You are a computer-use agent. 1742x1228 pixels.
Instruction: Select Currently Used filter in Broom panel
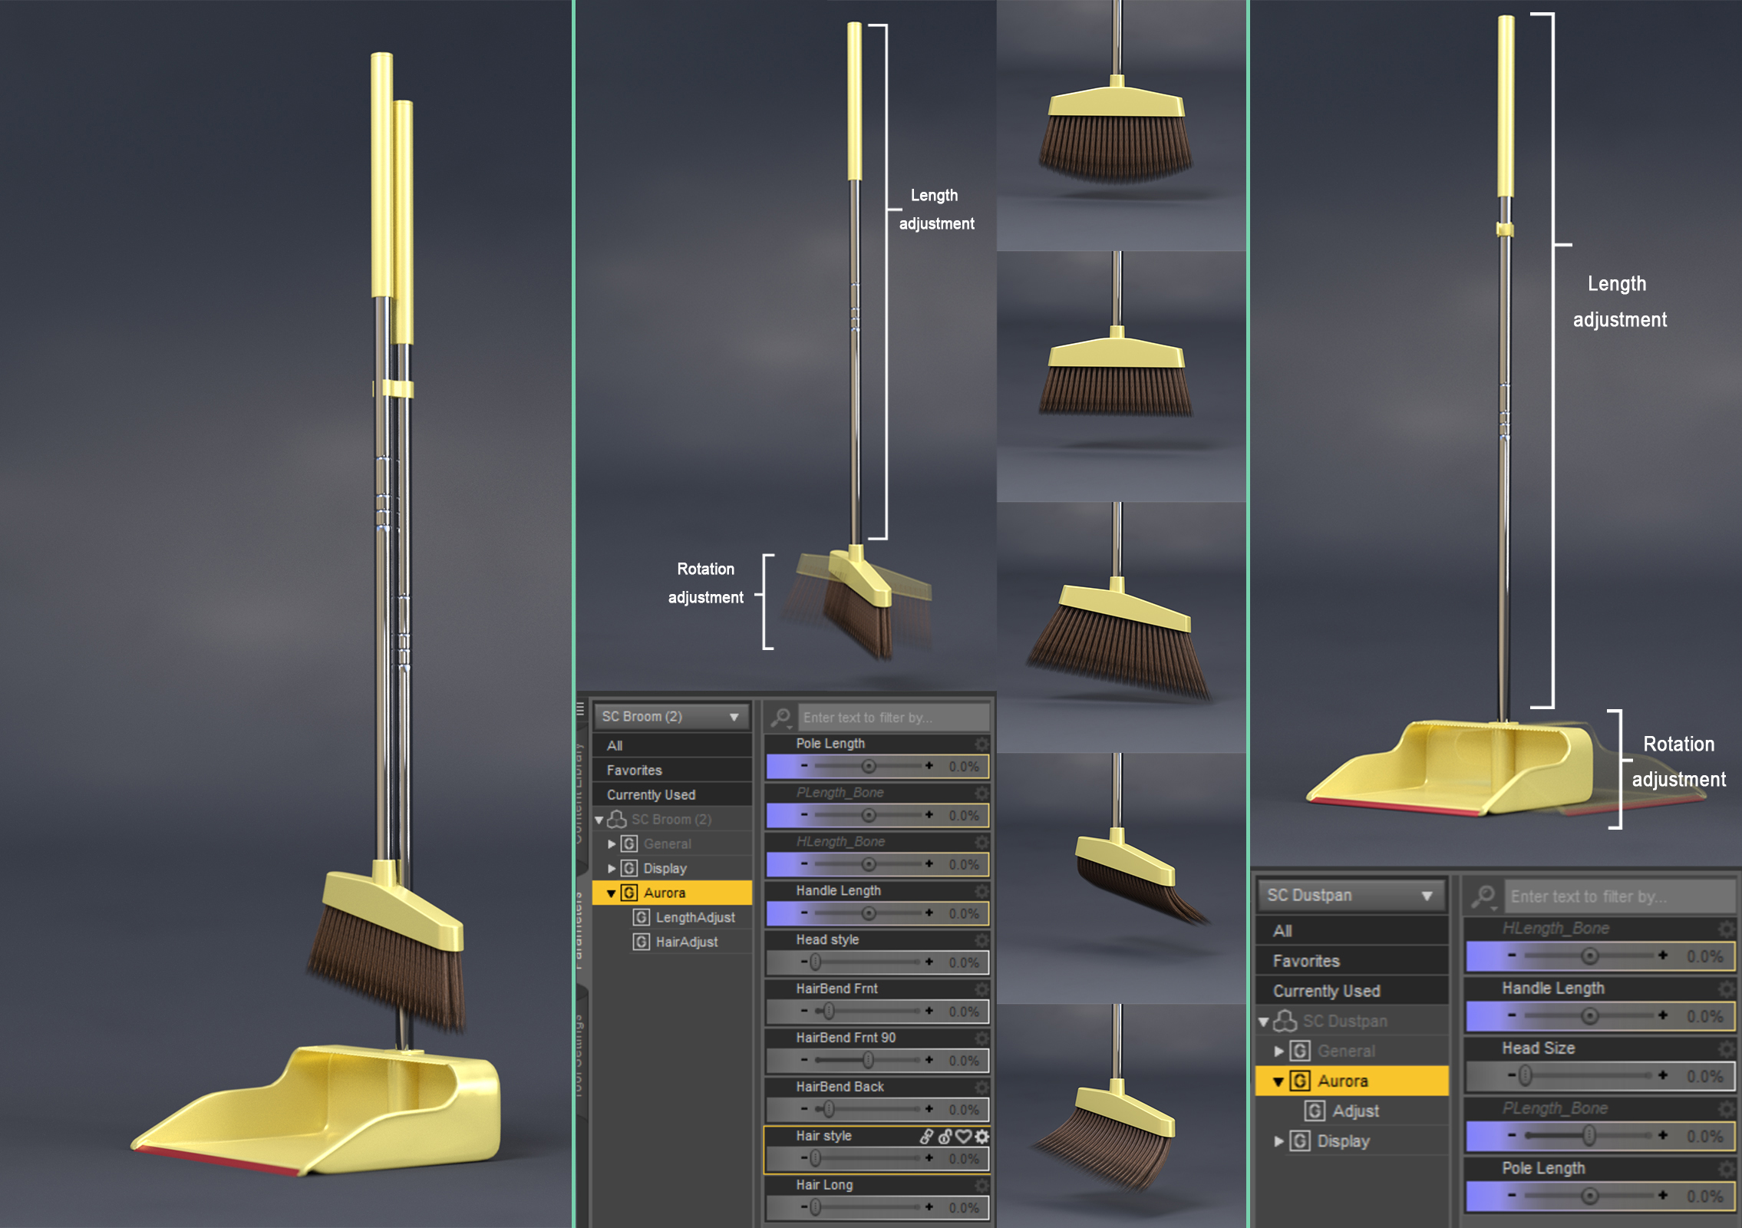[651, 795]
